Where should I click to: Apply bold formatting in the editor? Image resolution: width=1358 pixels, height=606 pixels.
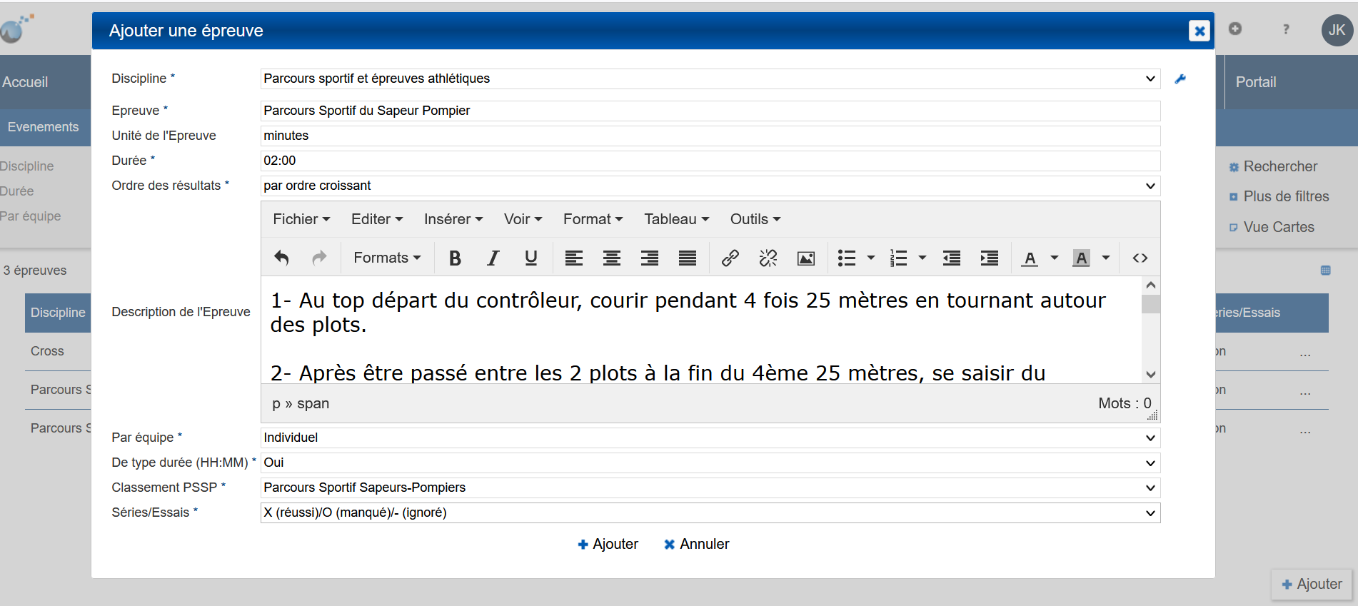tap(455, 258)
